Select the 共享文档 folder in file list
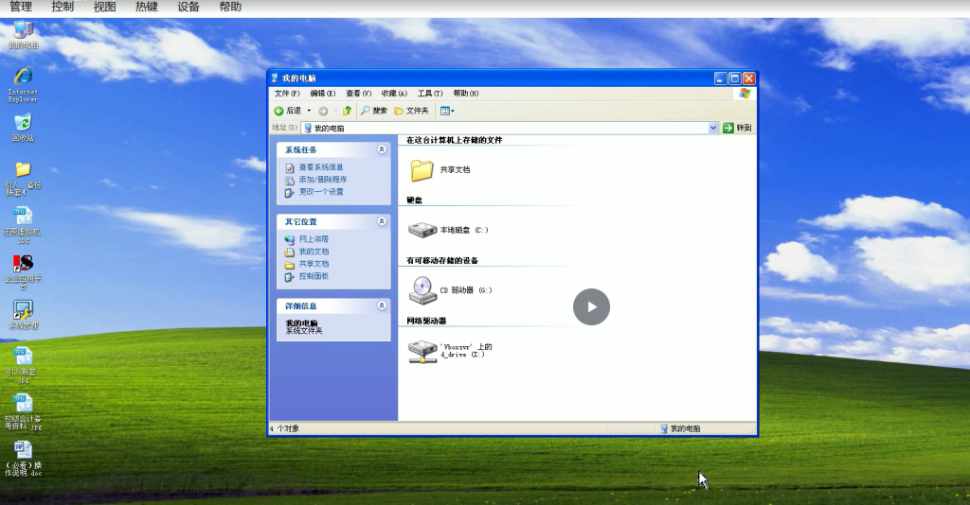The image size is (970, 505). click(x=440, y=170)
